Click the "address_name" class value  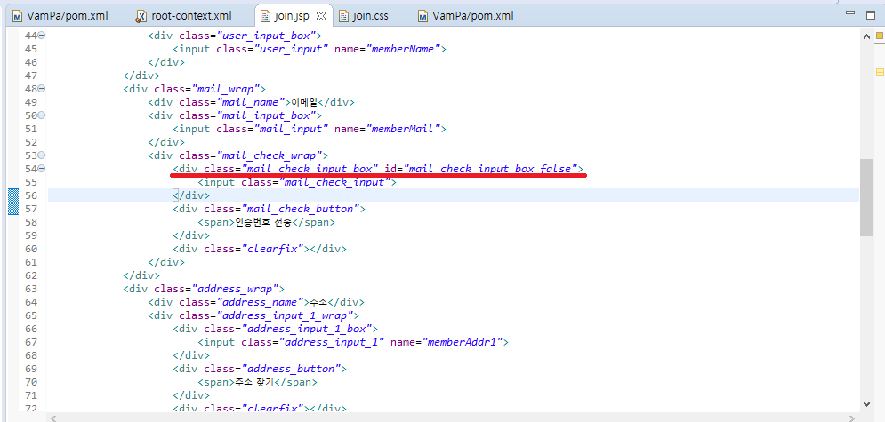[259, 302]
